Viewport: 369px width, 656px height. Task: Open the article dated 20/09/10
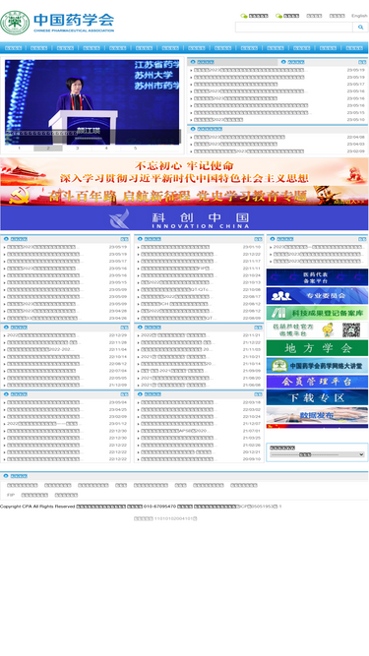178,459
